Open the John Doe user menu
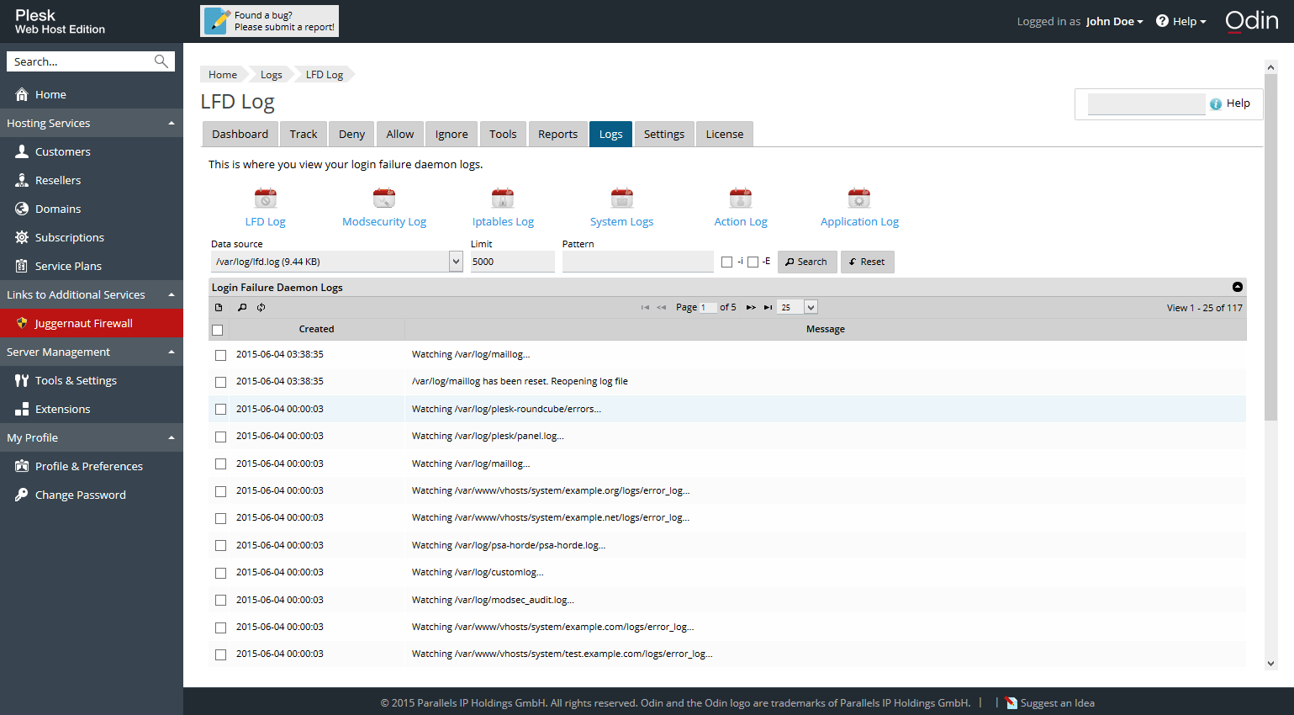Viewport: 1294px width, 715px height. (1114, 21)
